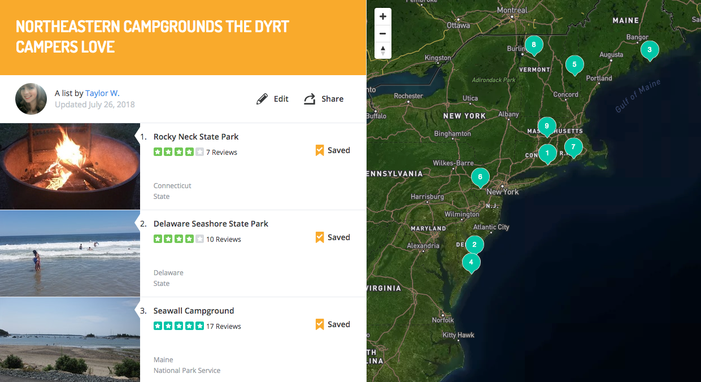701x382 pixels.
Task: Click the 10 Reviews count
Action: pyautogui.click(x=224, y=240)
